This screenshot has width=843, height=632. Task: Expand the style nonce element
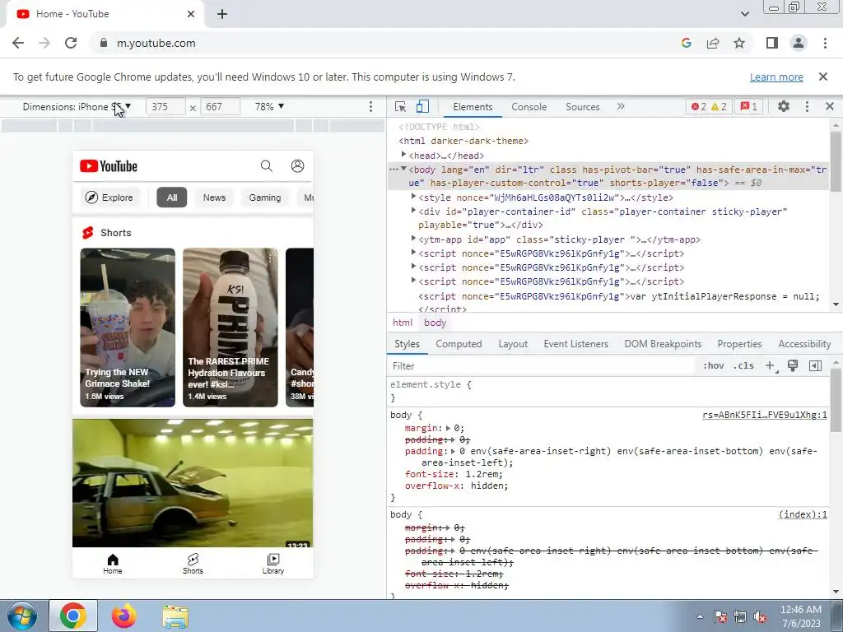click(413, 197)
